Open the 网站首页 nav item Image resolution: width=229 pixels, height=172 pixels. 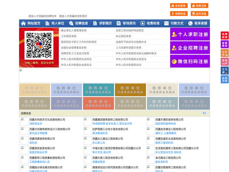point(34,23)
